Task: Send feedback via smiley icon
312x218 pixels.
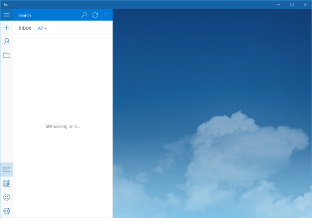Action: 6,197
